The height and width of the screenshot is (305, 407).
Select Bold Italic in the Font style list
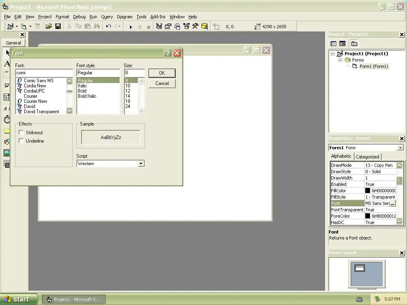click(x=87, y=96)
